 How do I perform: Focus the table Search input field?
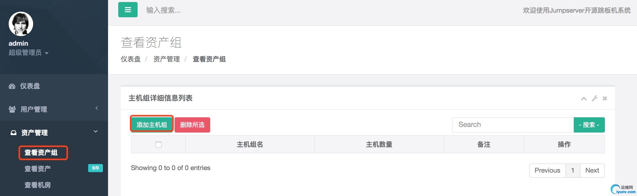(x=512, y=125)
